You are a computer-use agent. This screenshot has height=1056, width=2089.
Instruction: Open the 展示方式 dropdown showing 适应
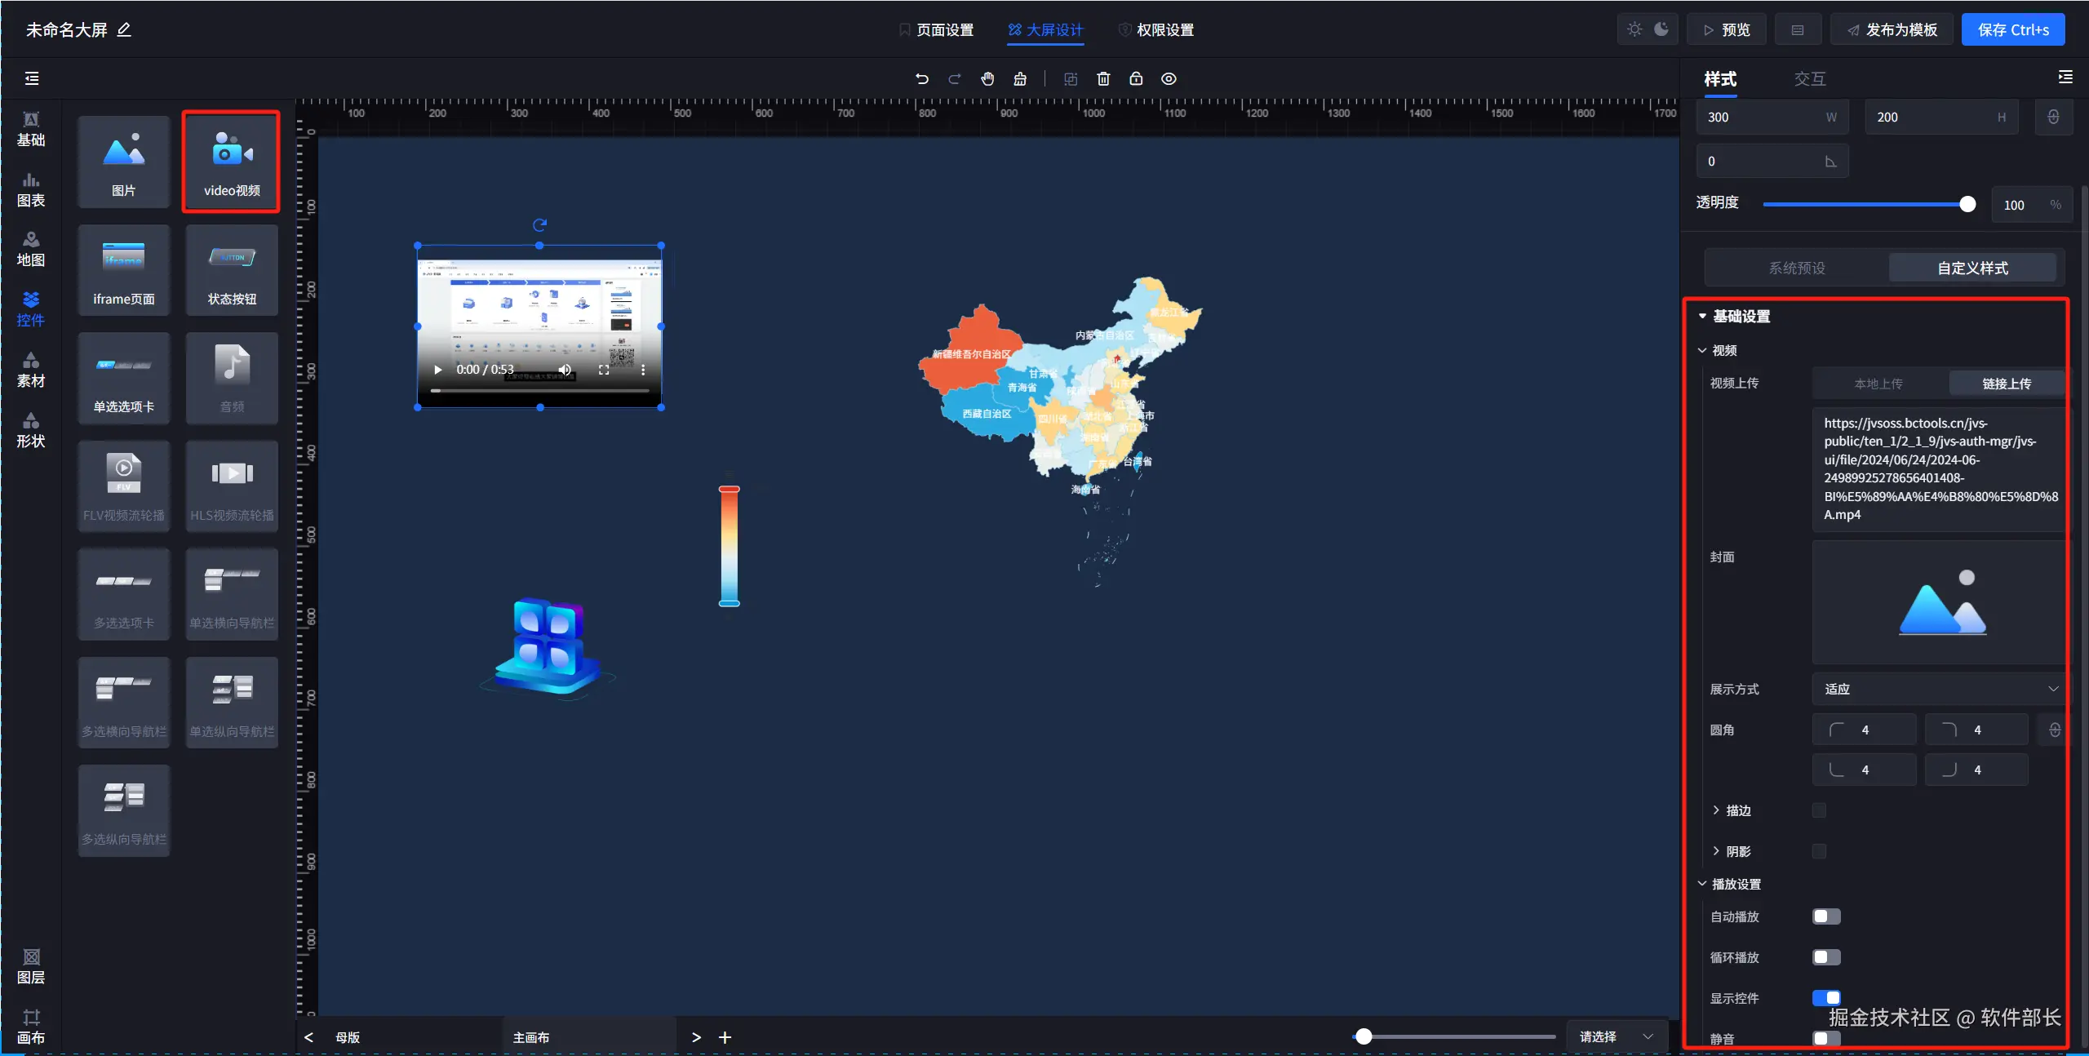tap(1939, 690)
